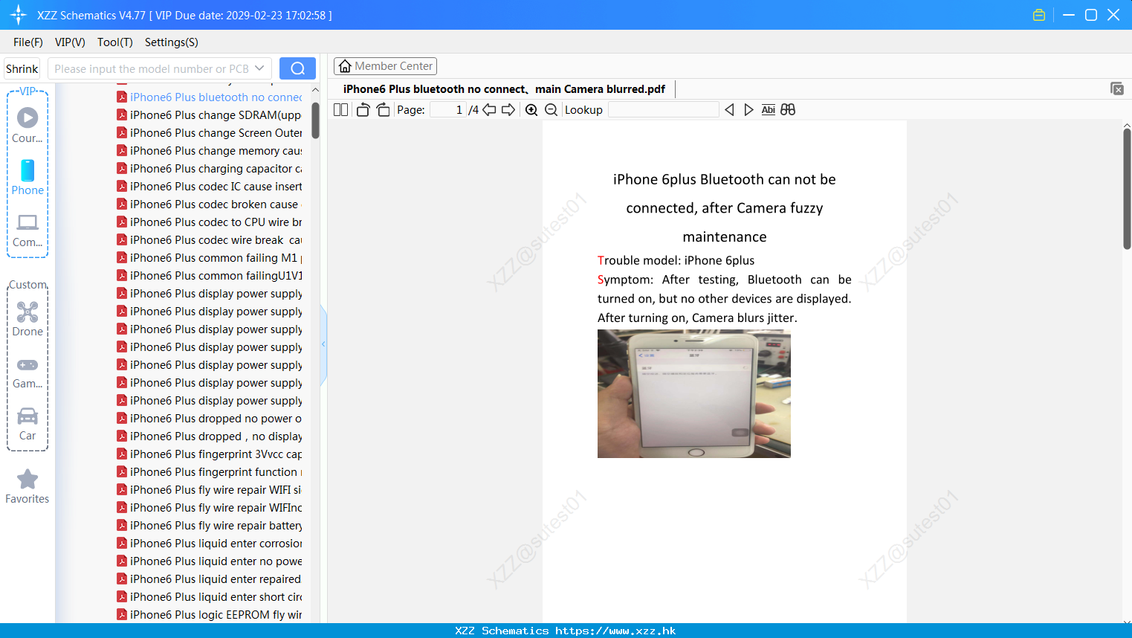Open 'iPhone6 Plus liquid enter repaired' file
This screenshot has width=1132, height=638.
pos(210,579)
